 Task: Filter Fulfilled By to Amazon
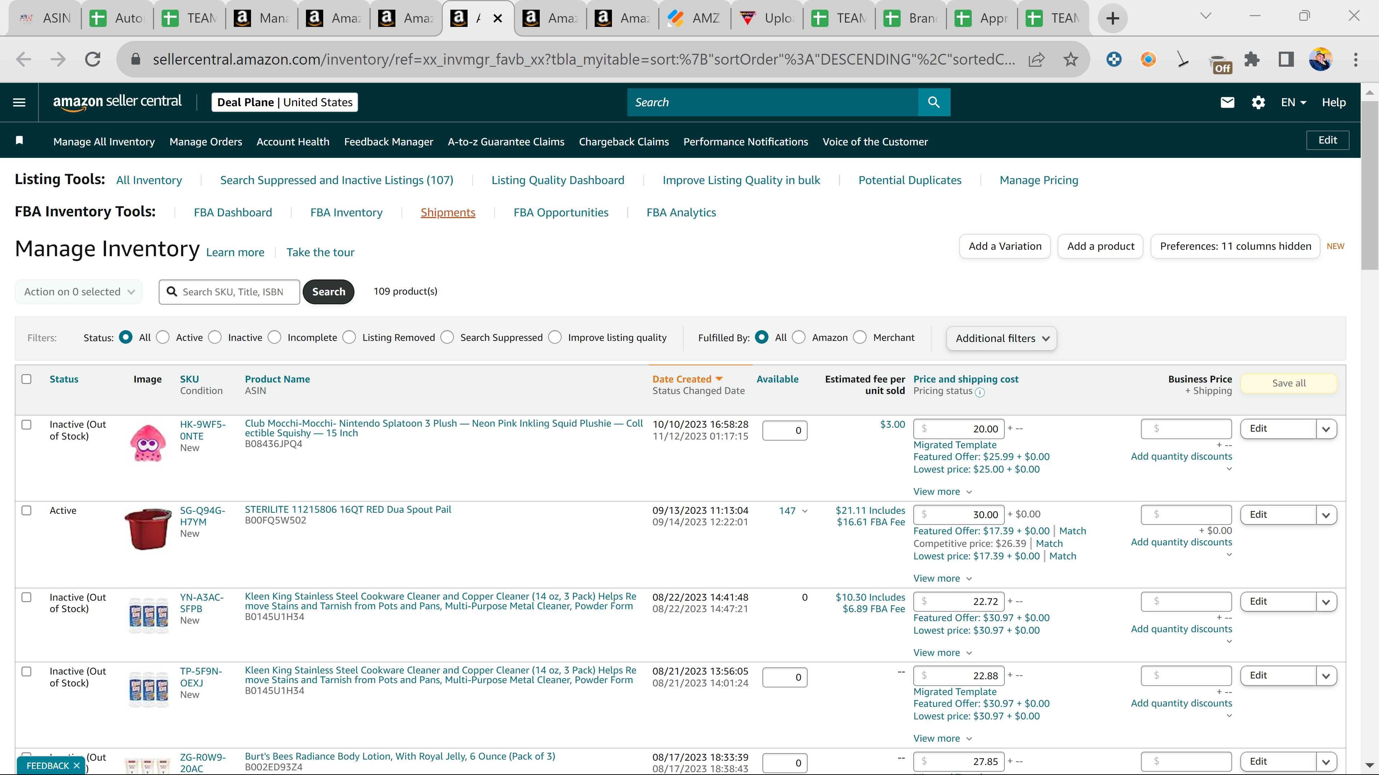[799, 337]
